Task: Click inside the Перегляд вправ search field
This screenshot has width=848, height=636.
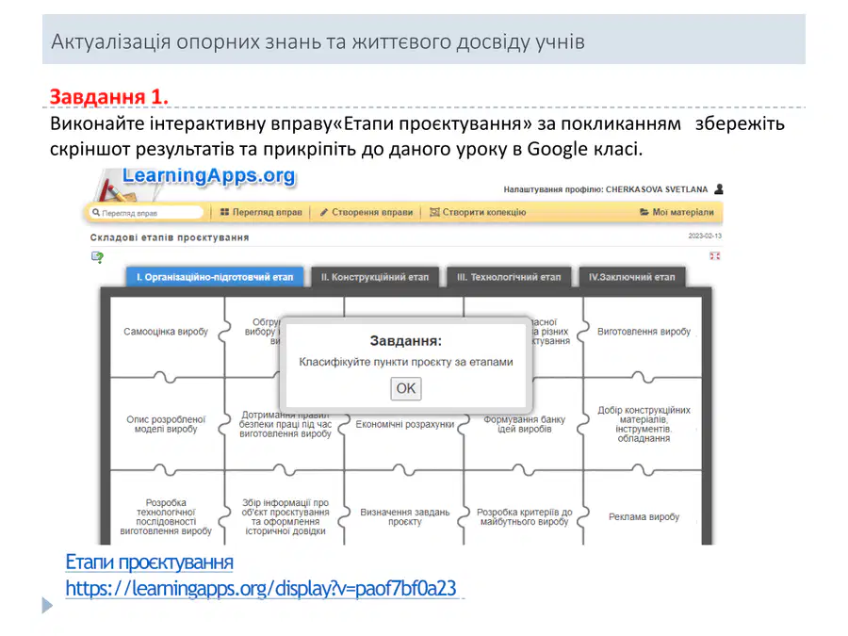Action: 147,213
